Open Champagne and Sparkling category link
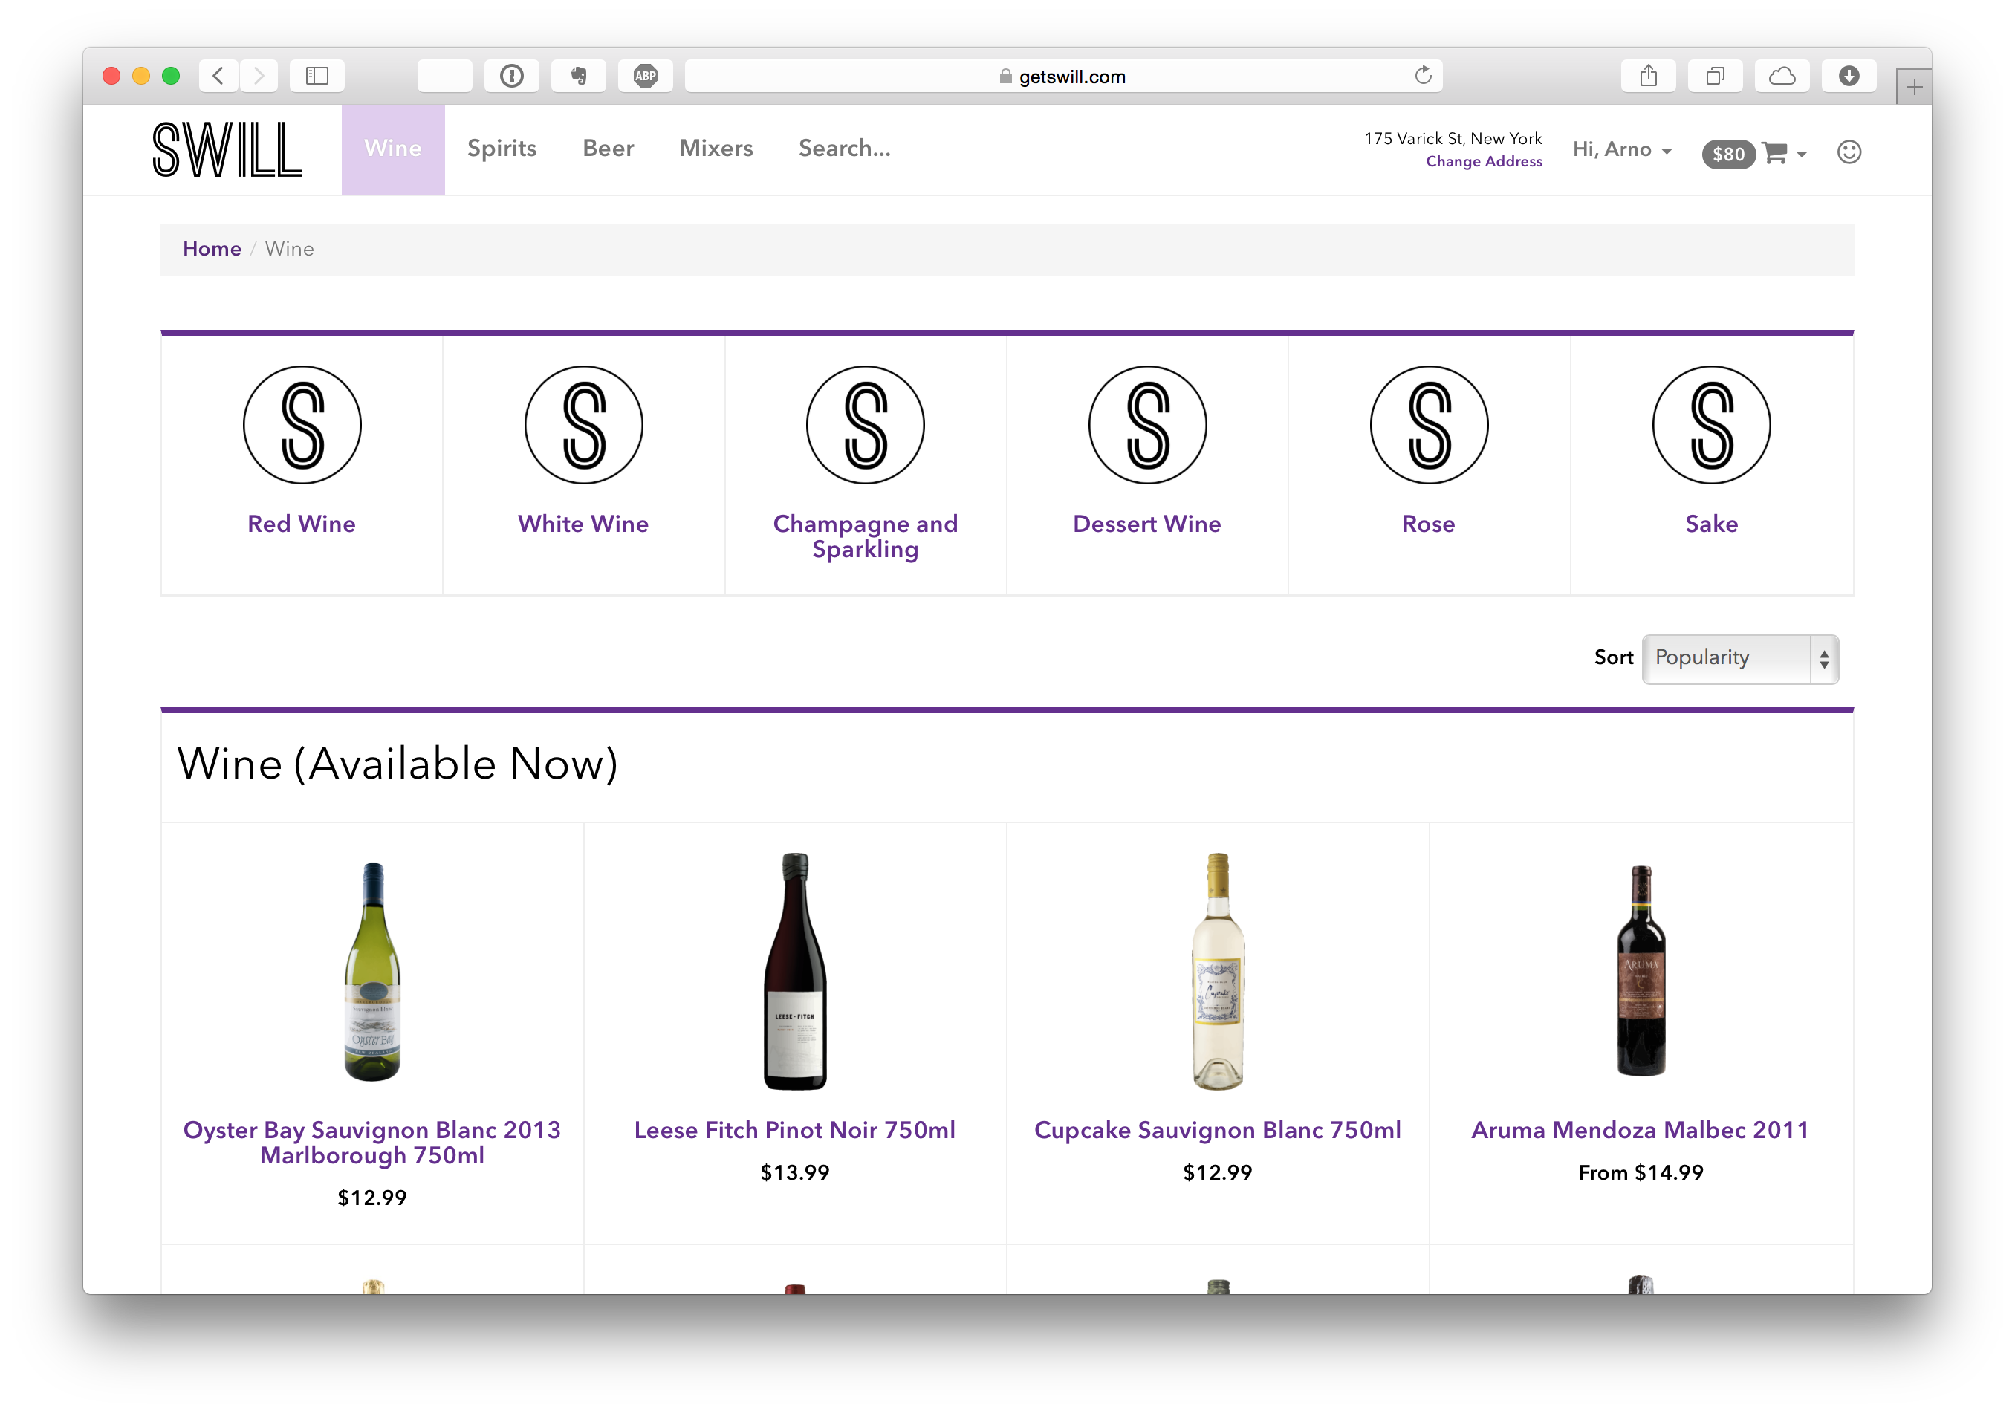This screenshot has height=1413, width=2015. tap(866, 536)
